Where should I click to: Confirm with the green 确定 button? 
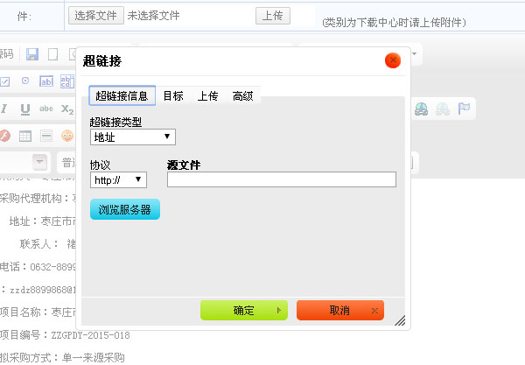tap(243, 311)
